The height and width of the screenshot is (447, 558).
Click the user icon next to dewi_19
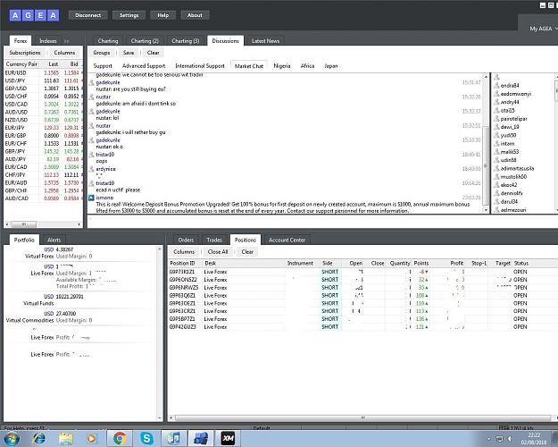(496, 127)
